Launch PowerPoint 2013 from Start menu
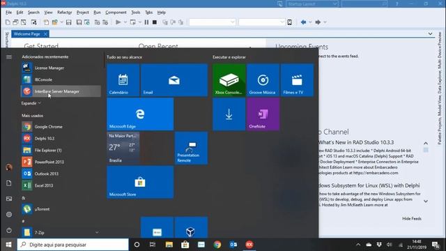This screenshot has height=251, width=446. (x=61, y=162)
